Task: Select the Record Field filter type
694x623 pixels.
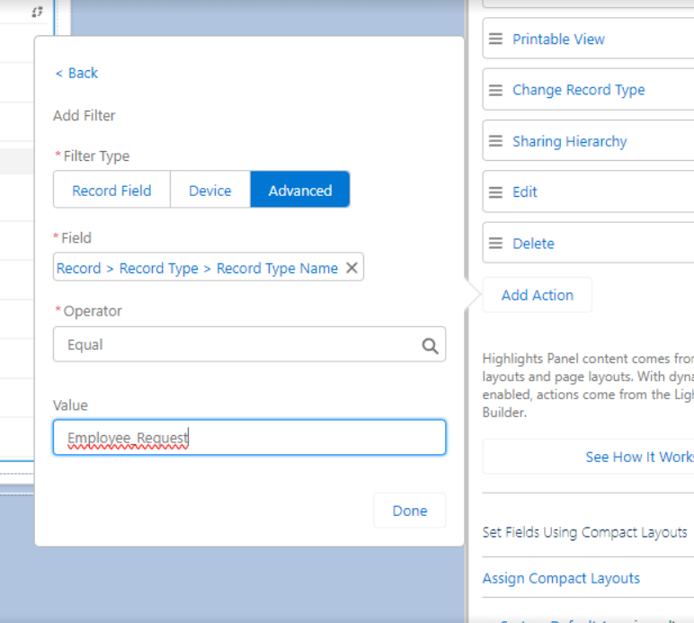Action: [x=111, y=191]
